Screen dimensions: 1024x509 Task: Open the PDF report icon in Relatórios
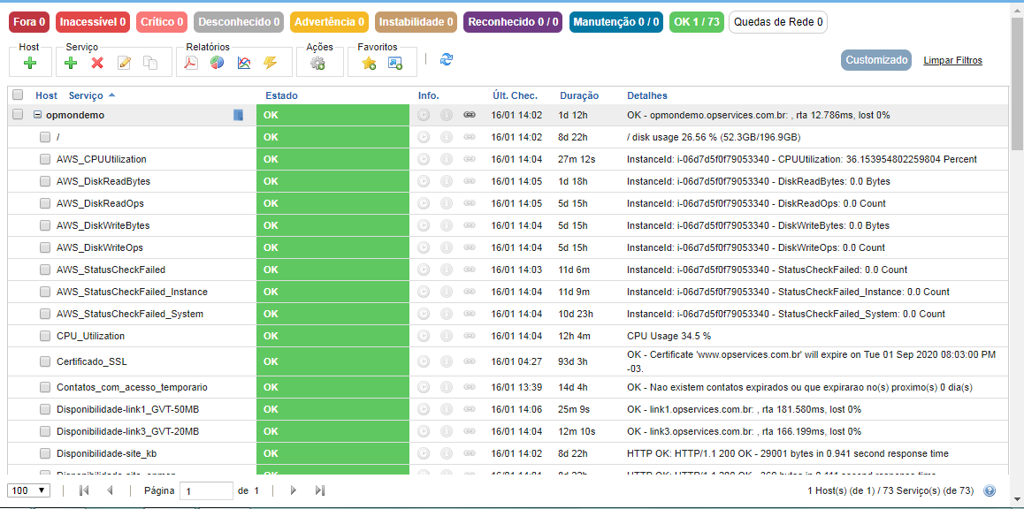(190, 63)
